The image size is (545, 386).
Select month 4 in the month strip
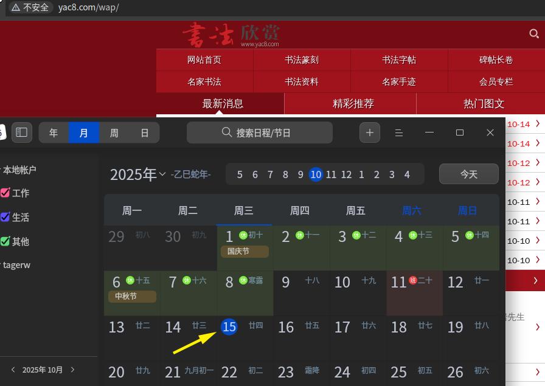click(x=407, y=174)
